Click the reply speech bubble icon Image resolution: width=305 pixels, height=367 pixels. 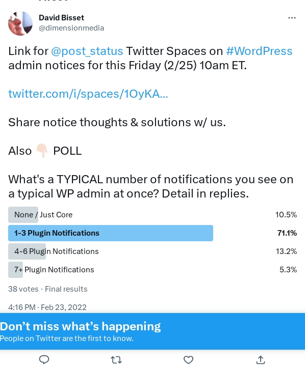[44, 359]
